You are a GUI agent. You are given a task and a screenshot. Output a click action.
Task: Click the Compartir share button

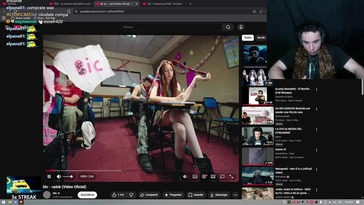pos(149,195)
